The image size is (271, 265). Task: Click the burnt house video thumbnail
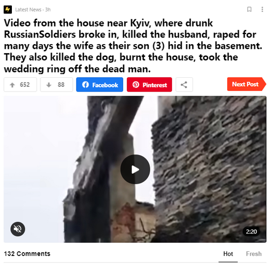135,169
